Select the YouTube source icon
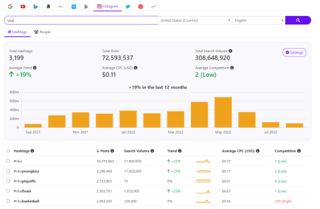Image resolution: width=320 pixels, height=209 pixels. (x=23, y=6)
